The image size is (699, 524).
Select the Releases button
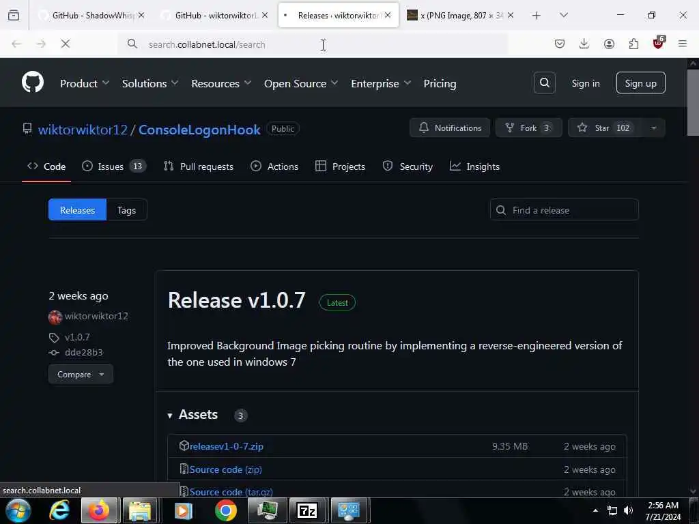pos(77,210)
